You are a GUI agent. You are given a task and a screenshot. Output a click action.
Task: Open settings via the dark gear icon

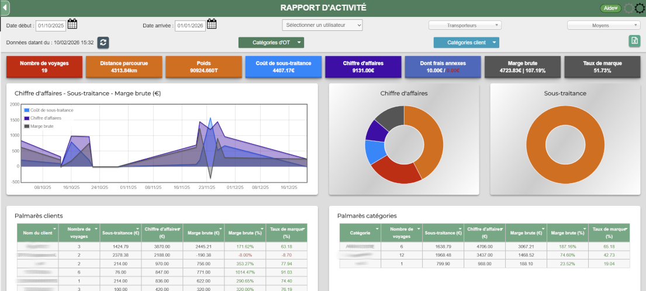click(640, 8)
